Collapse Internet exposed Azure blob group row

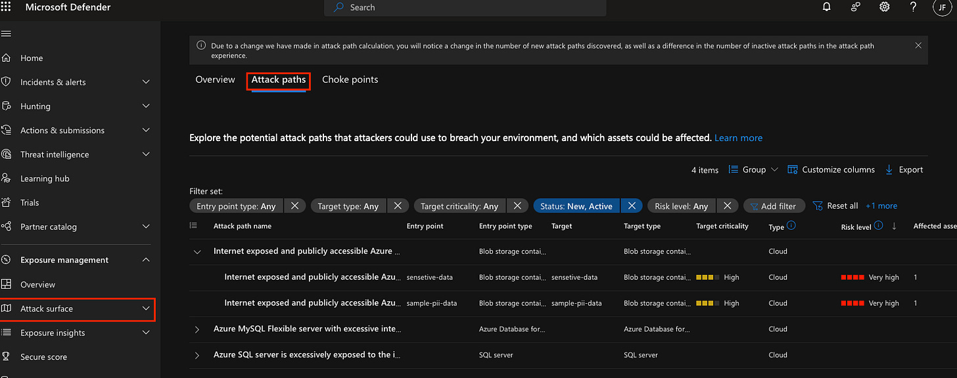[x=197, y=251]
